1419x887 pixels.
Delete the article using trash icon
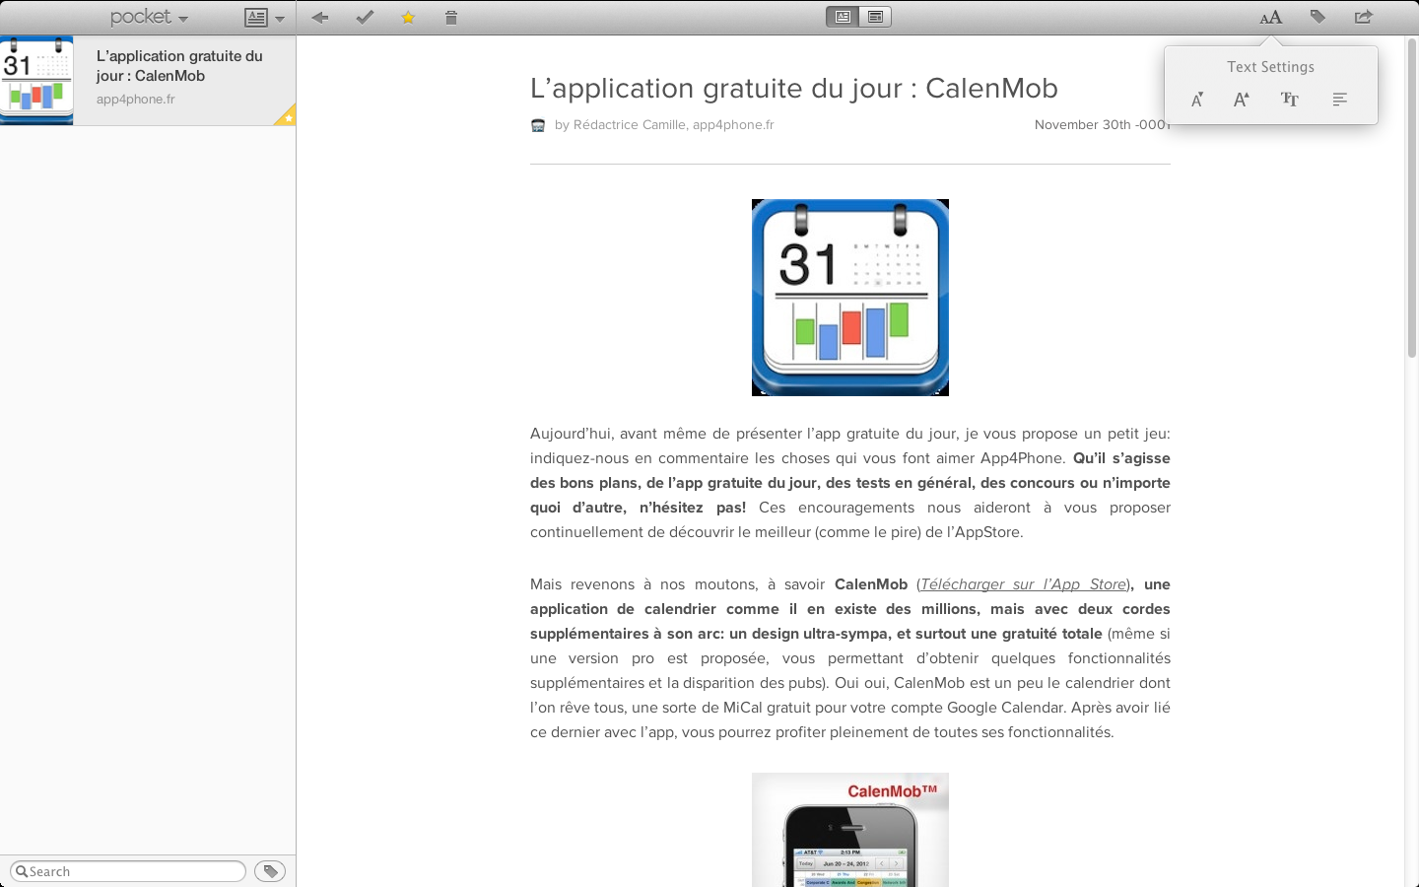pyautogui.click(x=450, y=18)
